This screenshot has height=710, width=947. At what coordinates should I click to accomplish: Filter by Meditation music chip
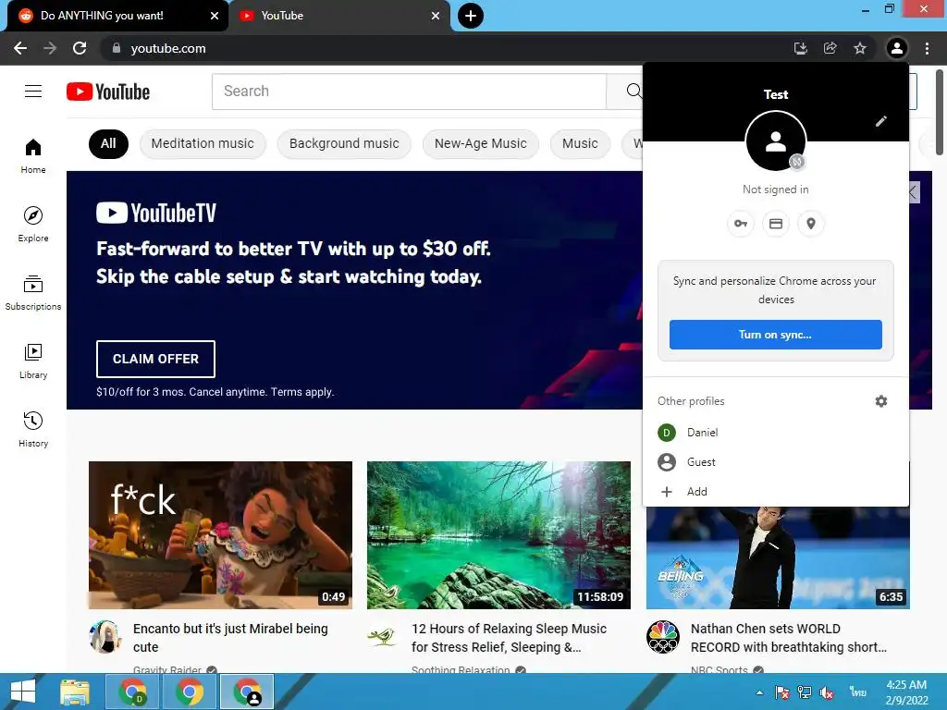tap(203, 143)
